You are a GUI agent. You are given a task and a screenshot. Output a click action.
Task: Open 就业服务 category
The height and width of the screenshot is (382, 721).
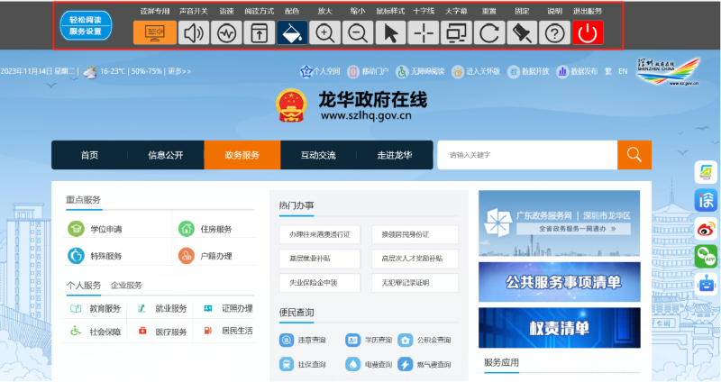coord(162,308)
